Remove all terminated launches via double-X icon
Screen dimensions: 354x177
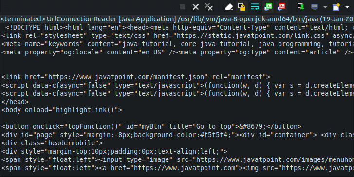point(209,7)
